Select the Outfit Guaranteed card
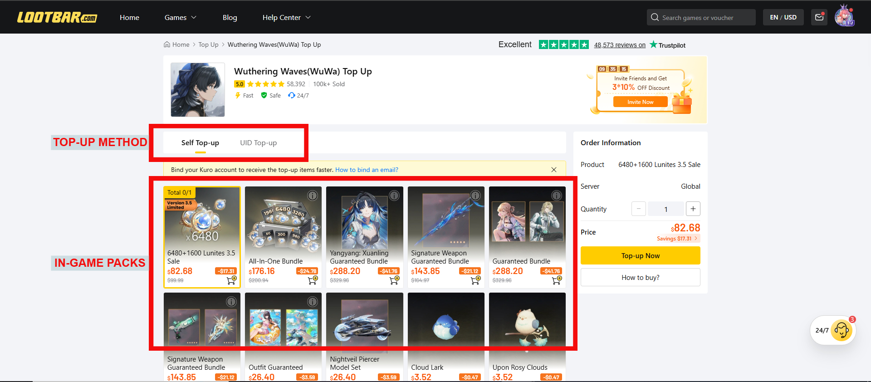This screenshot has width=871, height=382. pos(283,337)
